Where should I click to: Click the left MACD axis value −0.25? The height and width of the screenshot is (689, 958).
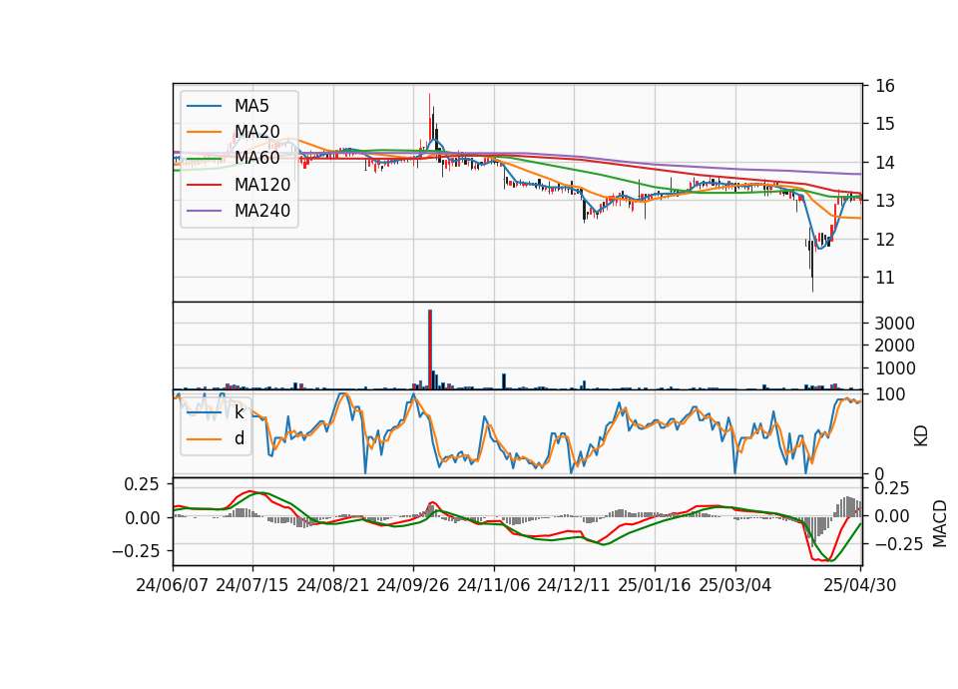click(136, 551)
